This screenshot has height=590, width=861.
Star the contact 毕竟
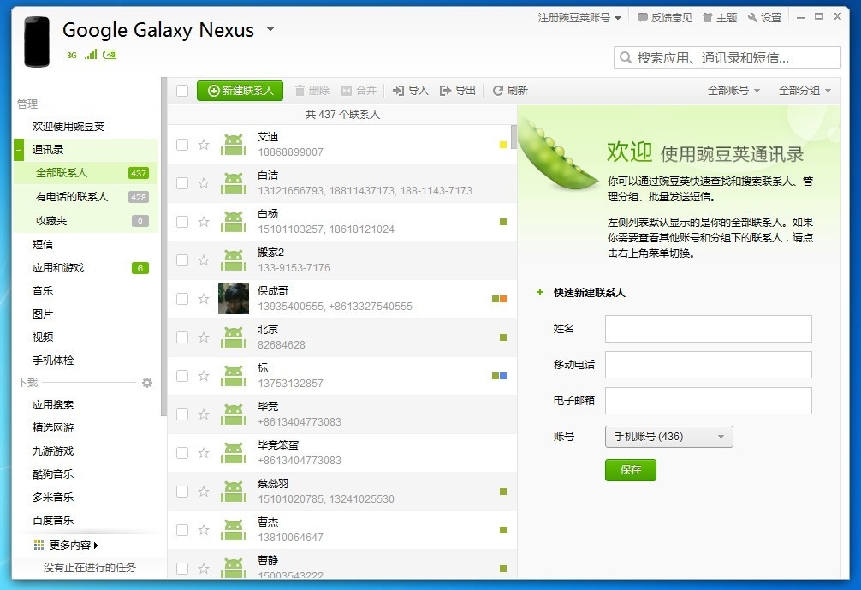[x=204, y=414]
